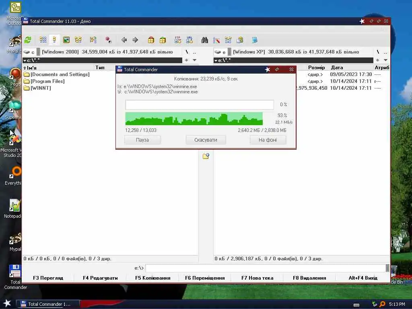The height and width of the screenshot is (309, 412).
Task: Click the swap panels toolbar icon
Action: (x=93, y=40)
